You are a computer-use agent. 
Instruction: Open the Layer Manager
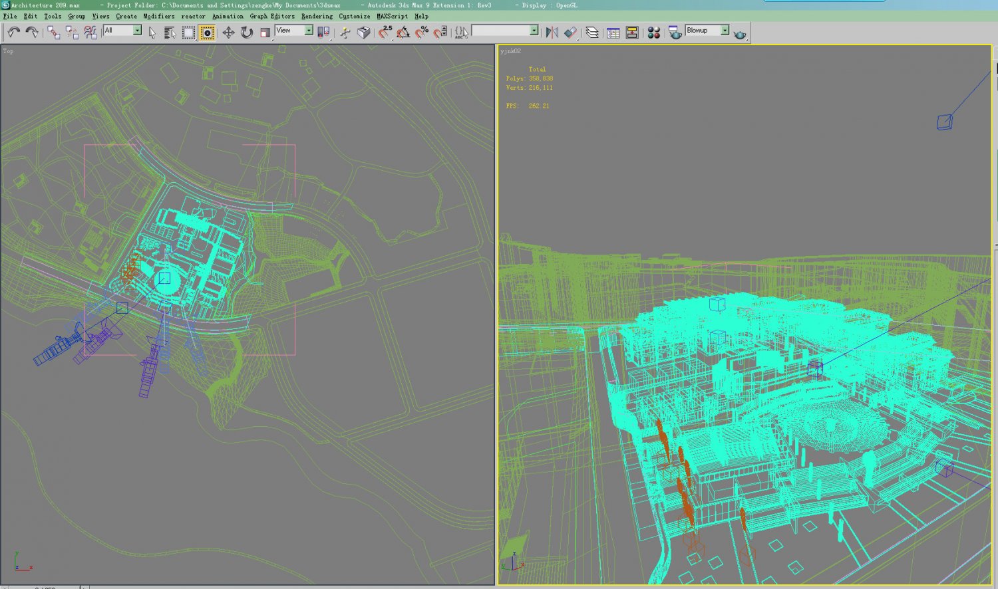click(591, 31)
